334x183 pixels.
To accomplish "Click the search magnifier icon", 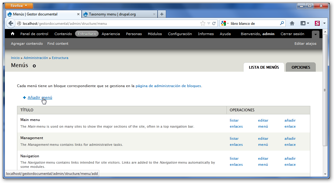I will pyautogui.click(x=282, y=23).
